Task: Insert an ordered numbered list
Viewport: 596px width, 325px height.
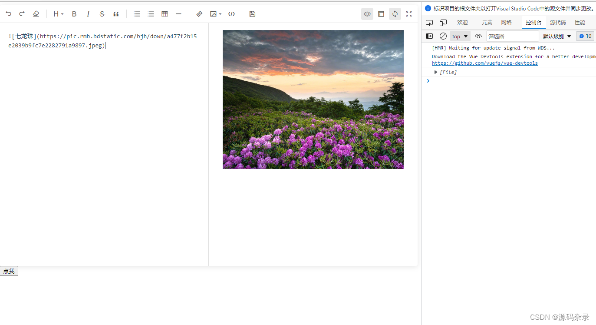Action: 151,14
